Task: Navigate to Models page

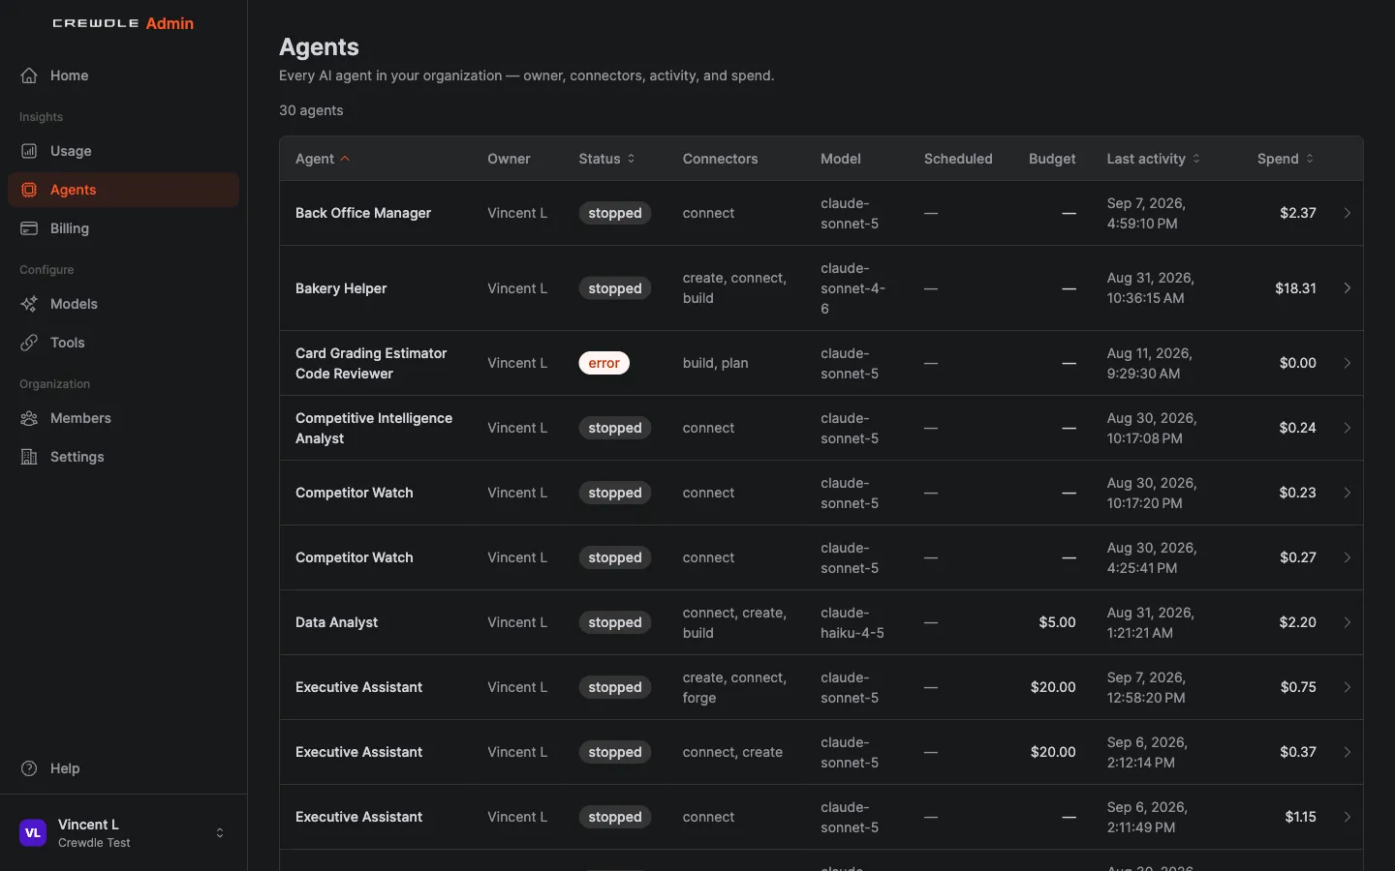Action: pyautogui.click(x=123, y=304)
